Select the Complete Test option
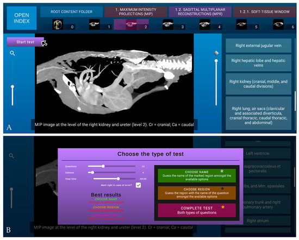 (x=197, y=210)
